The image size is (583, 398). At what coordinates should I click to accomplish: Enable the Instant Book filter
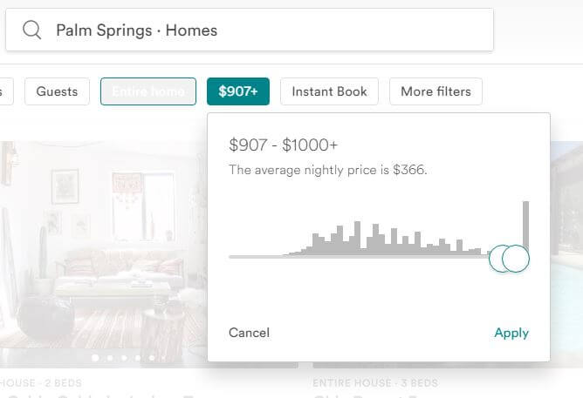click(x=329, y=91)
